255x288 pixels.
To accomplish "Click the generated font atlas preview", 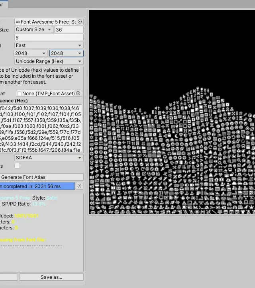I will [172, 112].
